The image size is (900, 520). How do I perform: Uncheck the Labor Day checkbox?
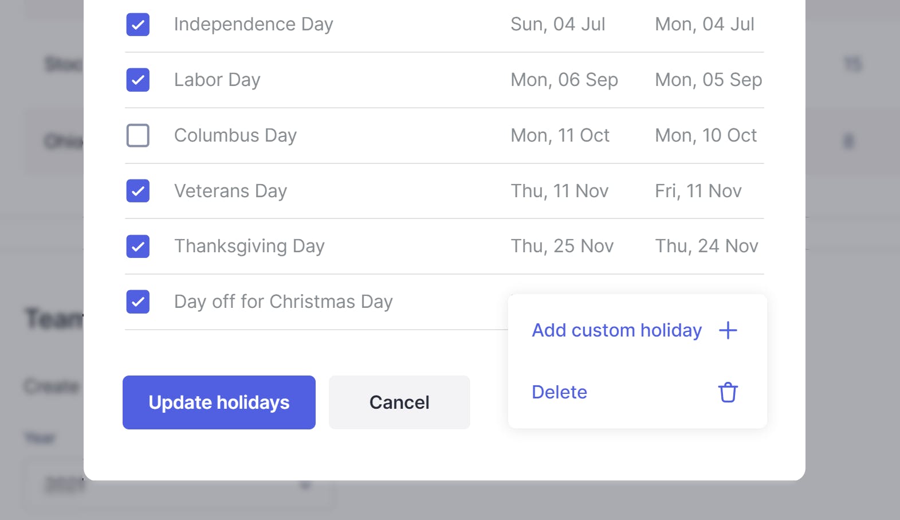coord(138,80)
